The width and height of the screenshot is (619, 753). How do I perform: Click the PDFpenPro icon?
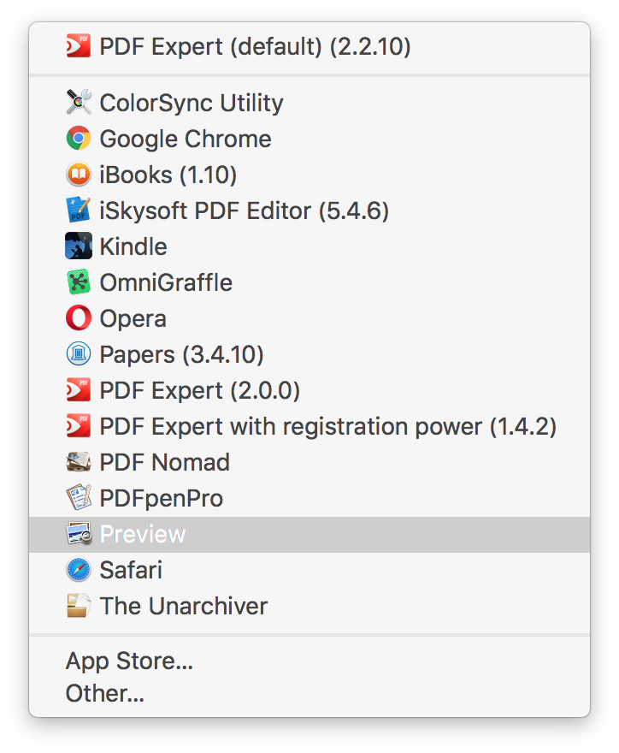78,498
